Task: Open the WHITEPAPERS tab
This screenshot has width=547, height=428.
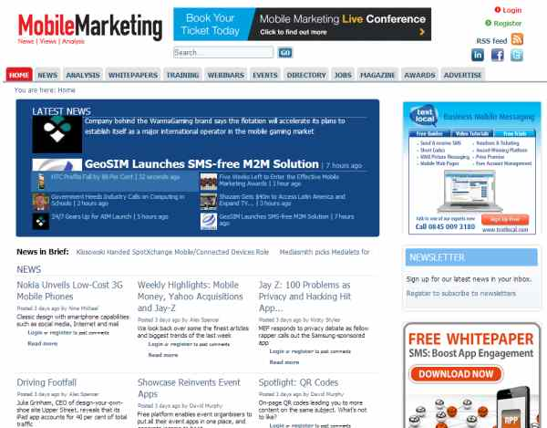Action: click(x=133, y=75)
